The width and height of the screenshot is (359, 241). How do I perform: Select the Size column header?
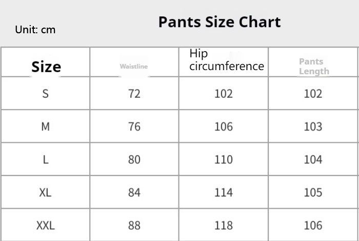click(x=46, y=67)
